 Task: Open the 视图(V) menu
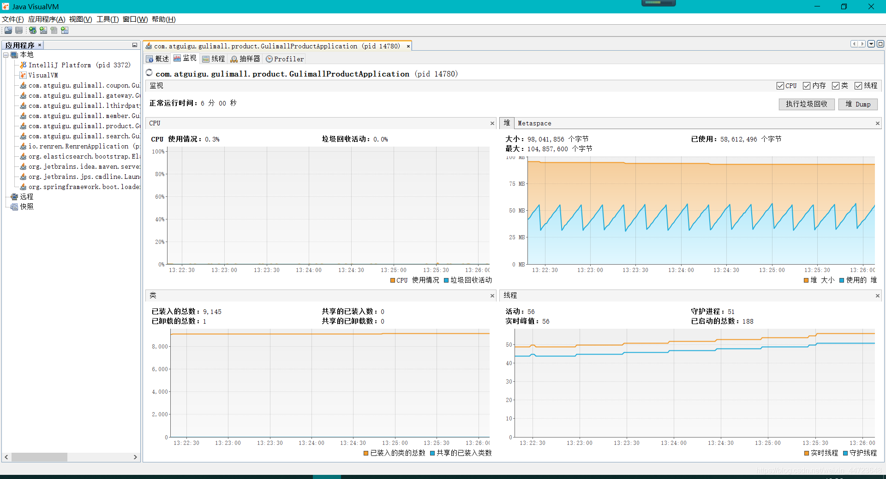(x=80, y=19)
